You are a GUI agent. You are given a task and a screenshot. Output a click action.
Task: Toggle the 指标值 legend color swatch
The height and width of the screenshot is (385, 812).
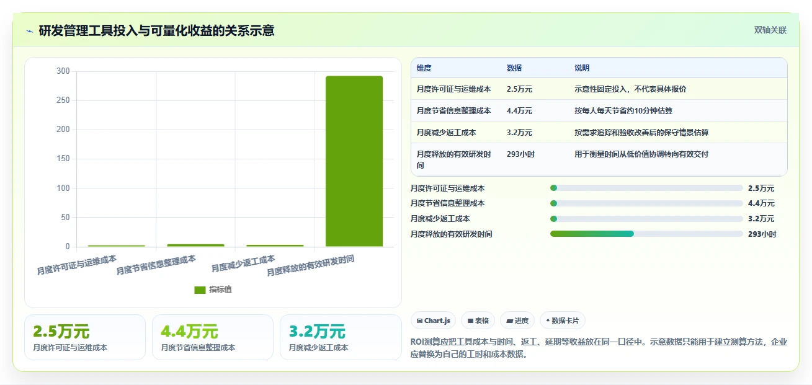(x=200, y=290)
